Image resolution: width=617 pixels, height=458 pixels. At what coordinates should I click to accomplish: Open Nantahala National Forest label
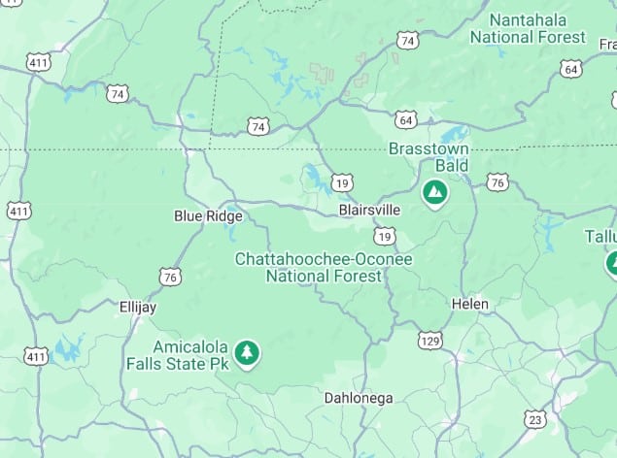tap(528, 29)
